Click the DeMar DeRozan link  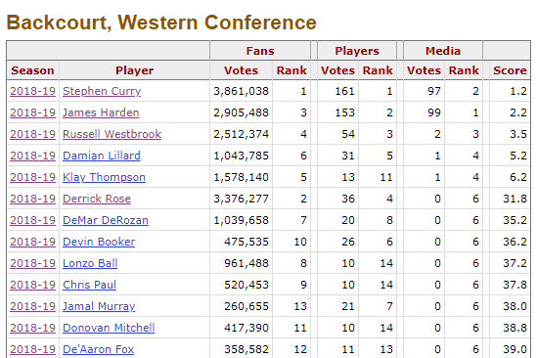(105, 220)
